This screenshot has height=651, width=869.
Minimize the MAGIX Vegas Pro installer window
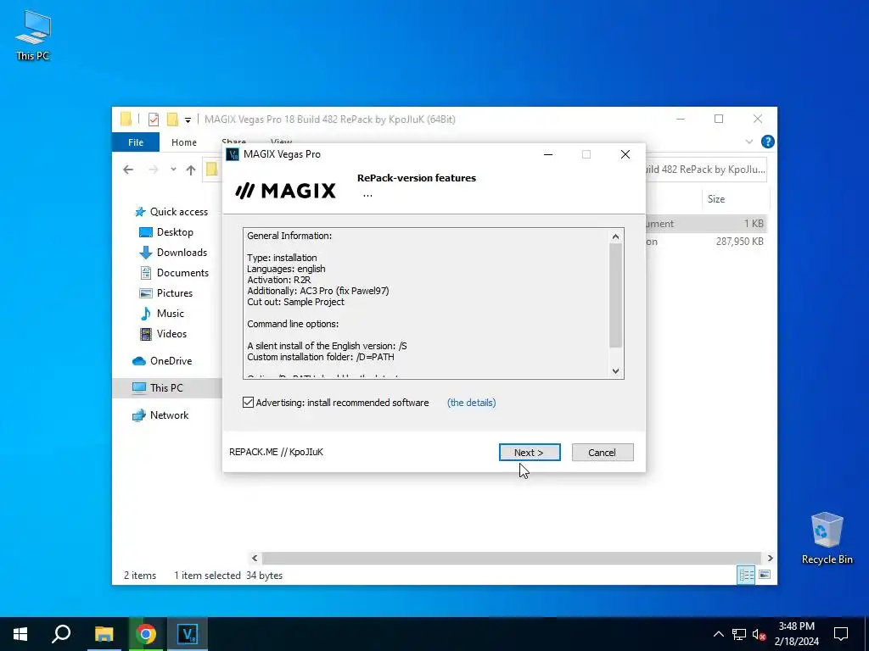coord(548,154)
